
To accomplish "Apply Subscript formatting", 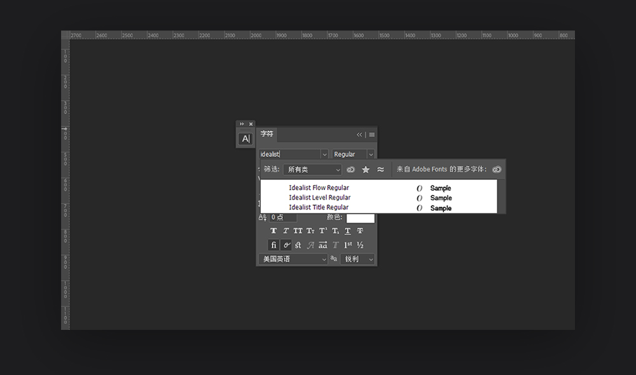I will 335,231.
